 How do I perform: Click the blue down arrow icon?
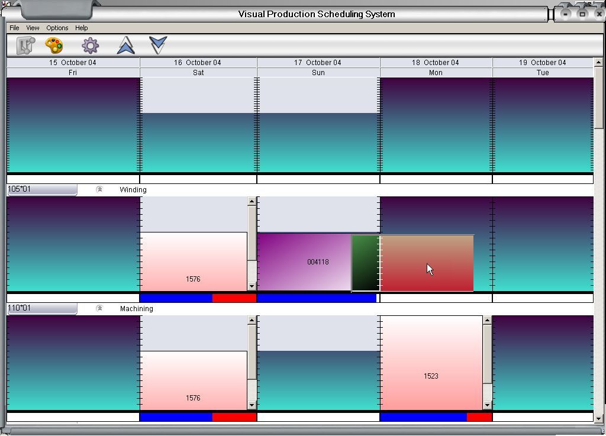pyautogui.click(x=158, y=45)
